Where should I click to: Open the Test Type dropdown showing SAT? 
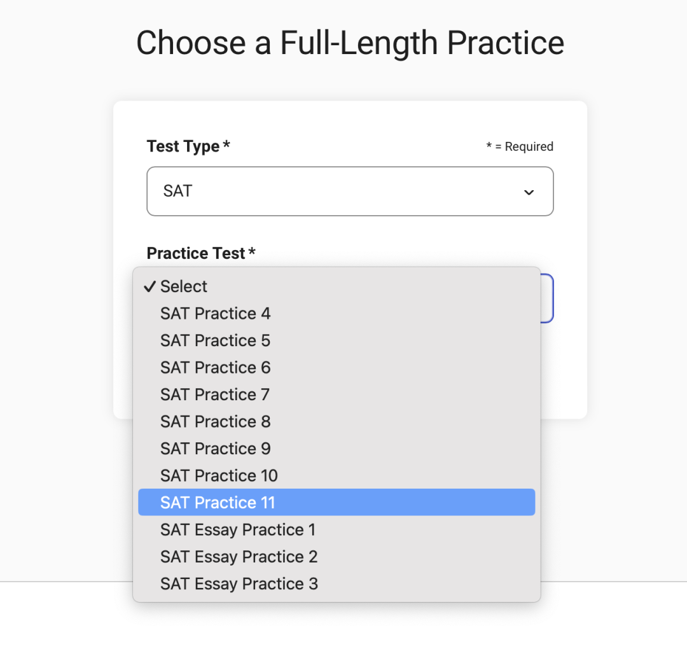pos(349,192)
